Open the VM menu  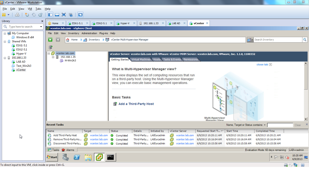[30, 9]
